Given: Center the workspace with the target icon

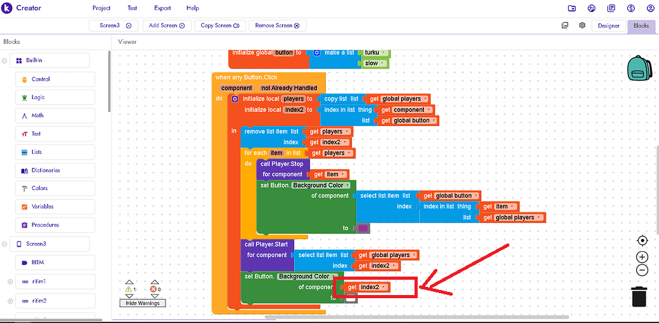Looking at the screenshot, I should tap(642, 241).
